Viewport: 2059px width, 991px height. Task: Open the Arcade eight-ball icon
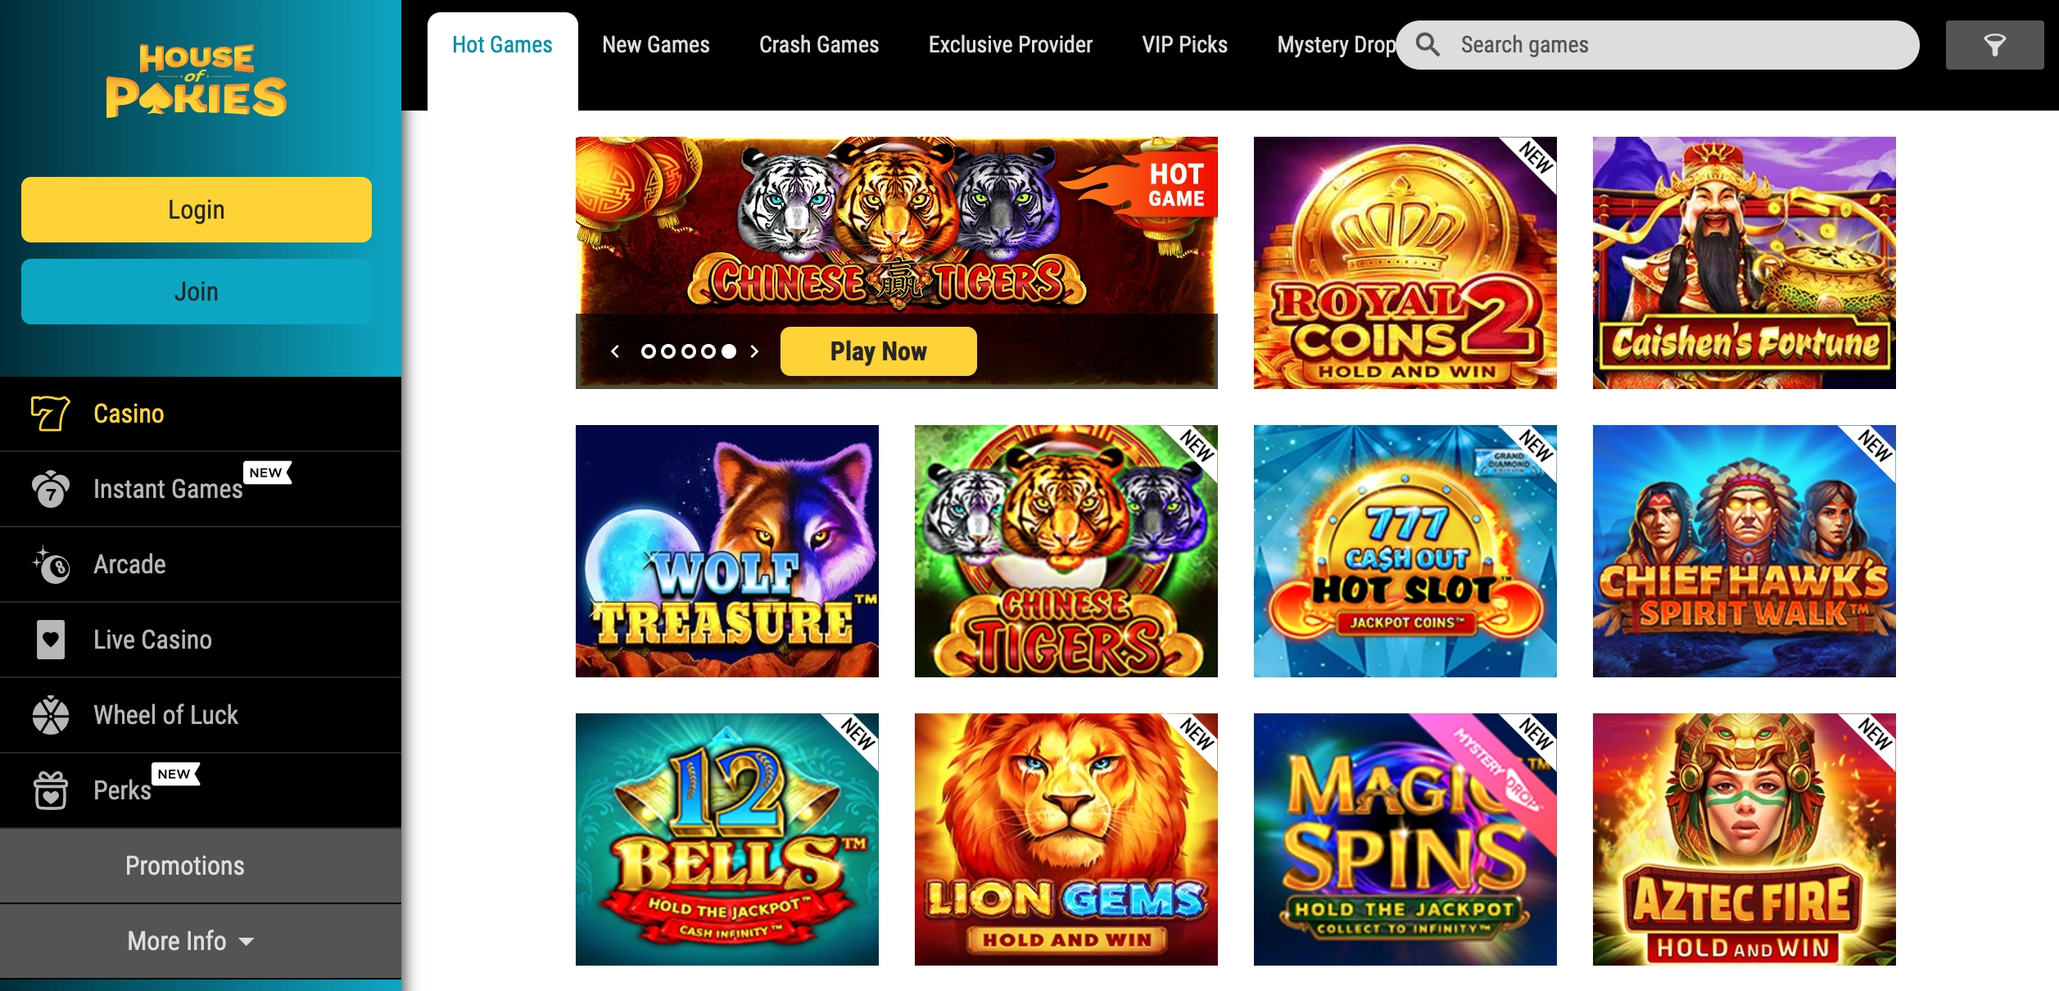click(51, 564)
